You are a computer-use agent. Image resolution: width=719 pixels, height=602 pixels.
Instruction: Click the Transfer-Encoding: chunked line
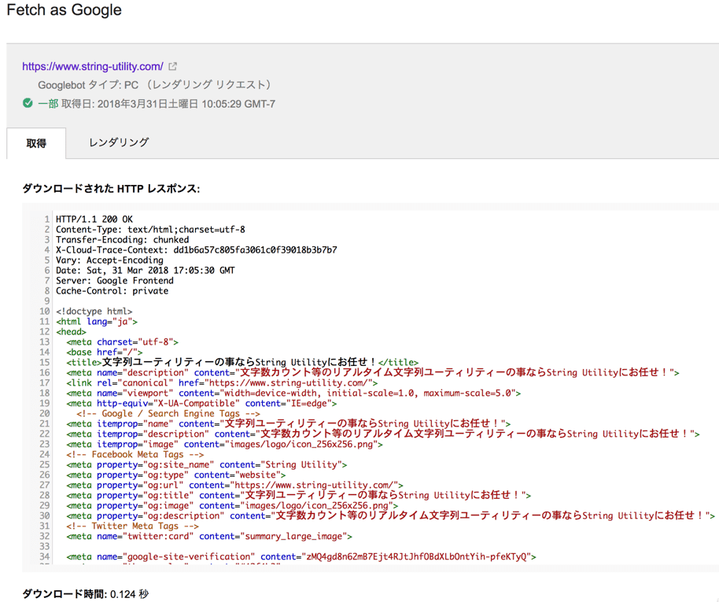pyautogui.click(x=123, y=239)
